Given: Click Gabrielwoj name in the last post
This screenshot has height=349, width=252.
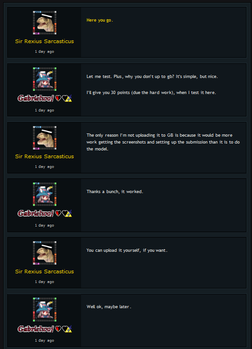Looking at the screenshot, I should (36, 328).
